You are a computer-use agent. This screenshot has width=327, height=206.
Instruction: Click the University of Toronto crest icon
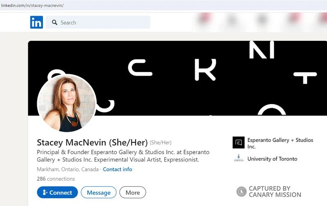coord(239,159)
